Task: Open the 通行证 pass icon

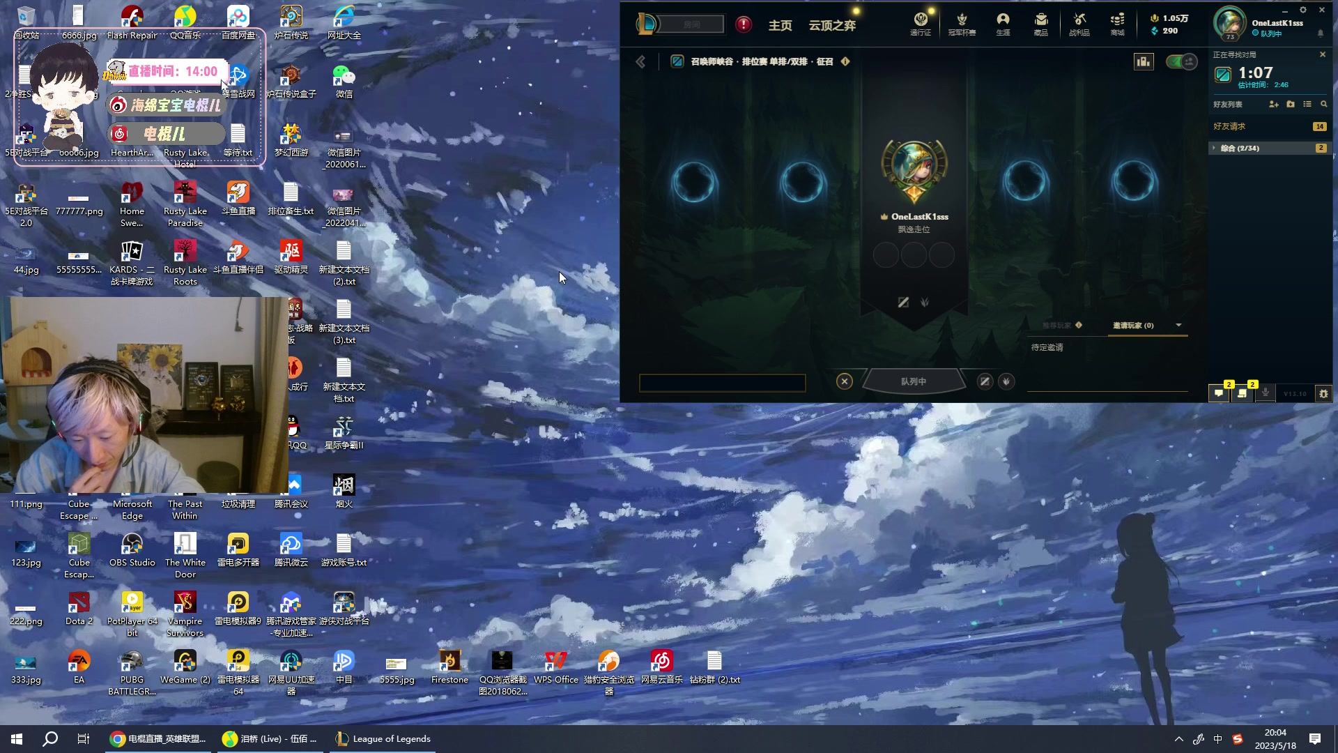Action: tap(921, 23)
